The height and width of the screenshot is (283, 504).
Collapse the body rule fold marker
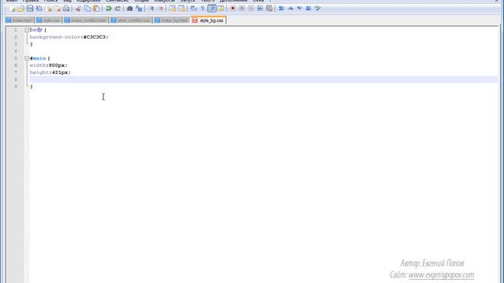[x=27, y=30]
